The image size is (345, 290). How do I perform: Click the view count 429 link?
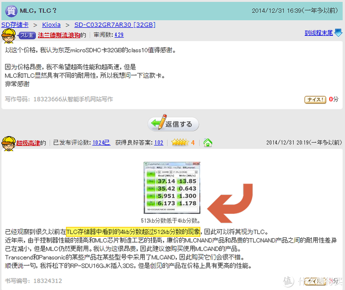click(x=119, y=35)
